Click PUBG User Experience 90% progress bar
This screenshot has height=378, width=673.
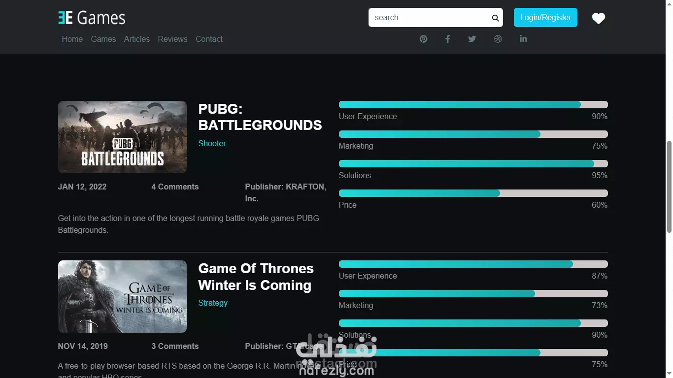[473, 104]
